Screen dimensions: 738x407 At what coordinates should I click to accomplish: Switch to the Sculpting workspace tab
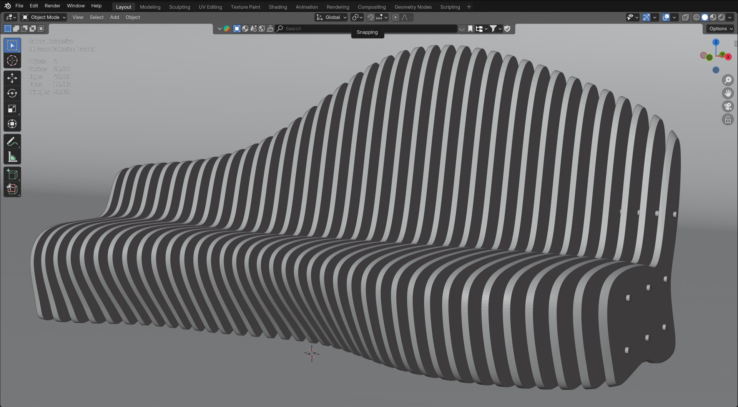(180, 7)
